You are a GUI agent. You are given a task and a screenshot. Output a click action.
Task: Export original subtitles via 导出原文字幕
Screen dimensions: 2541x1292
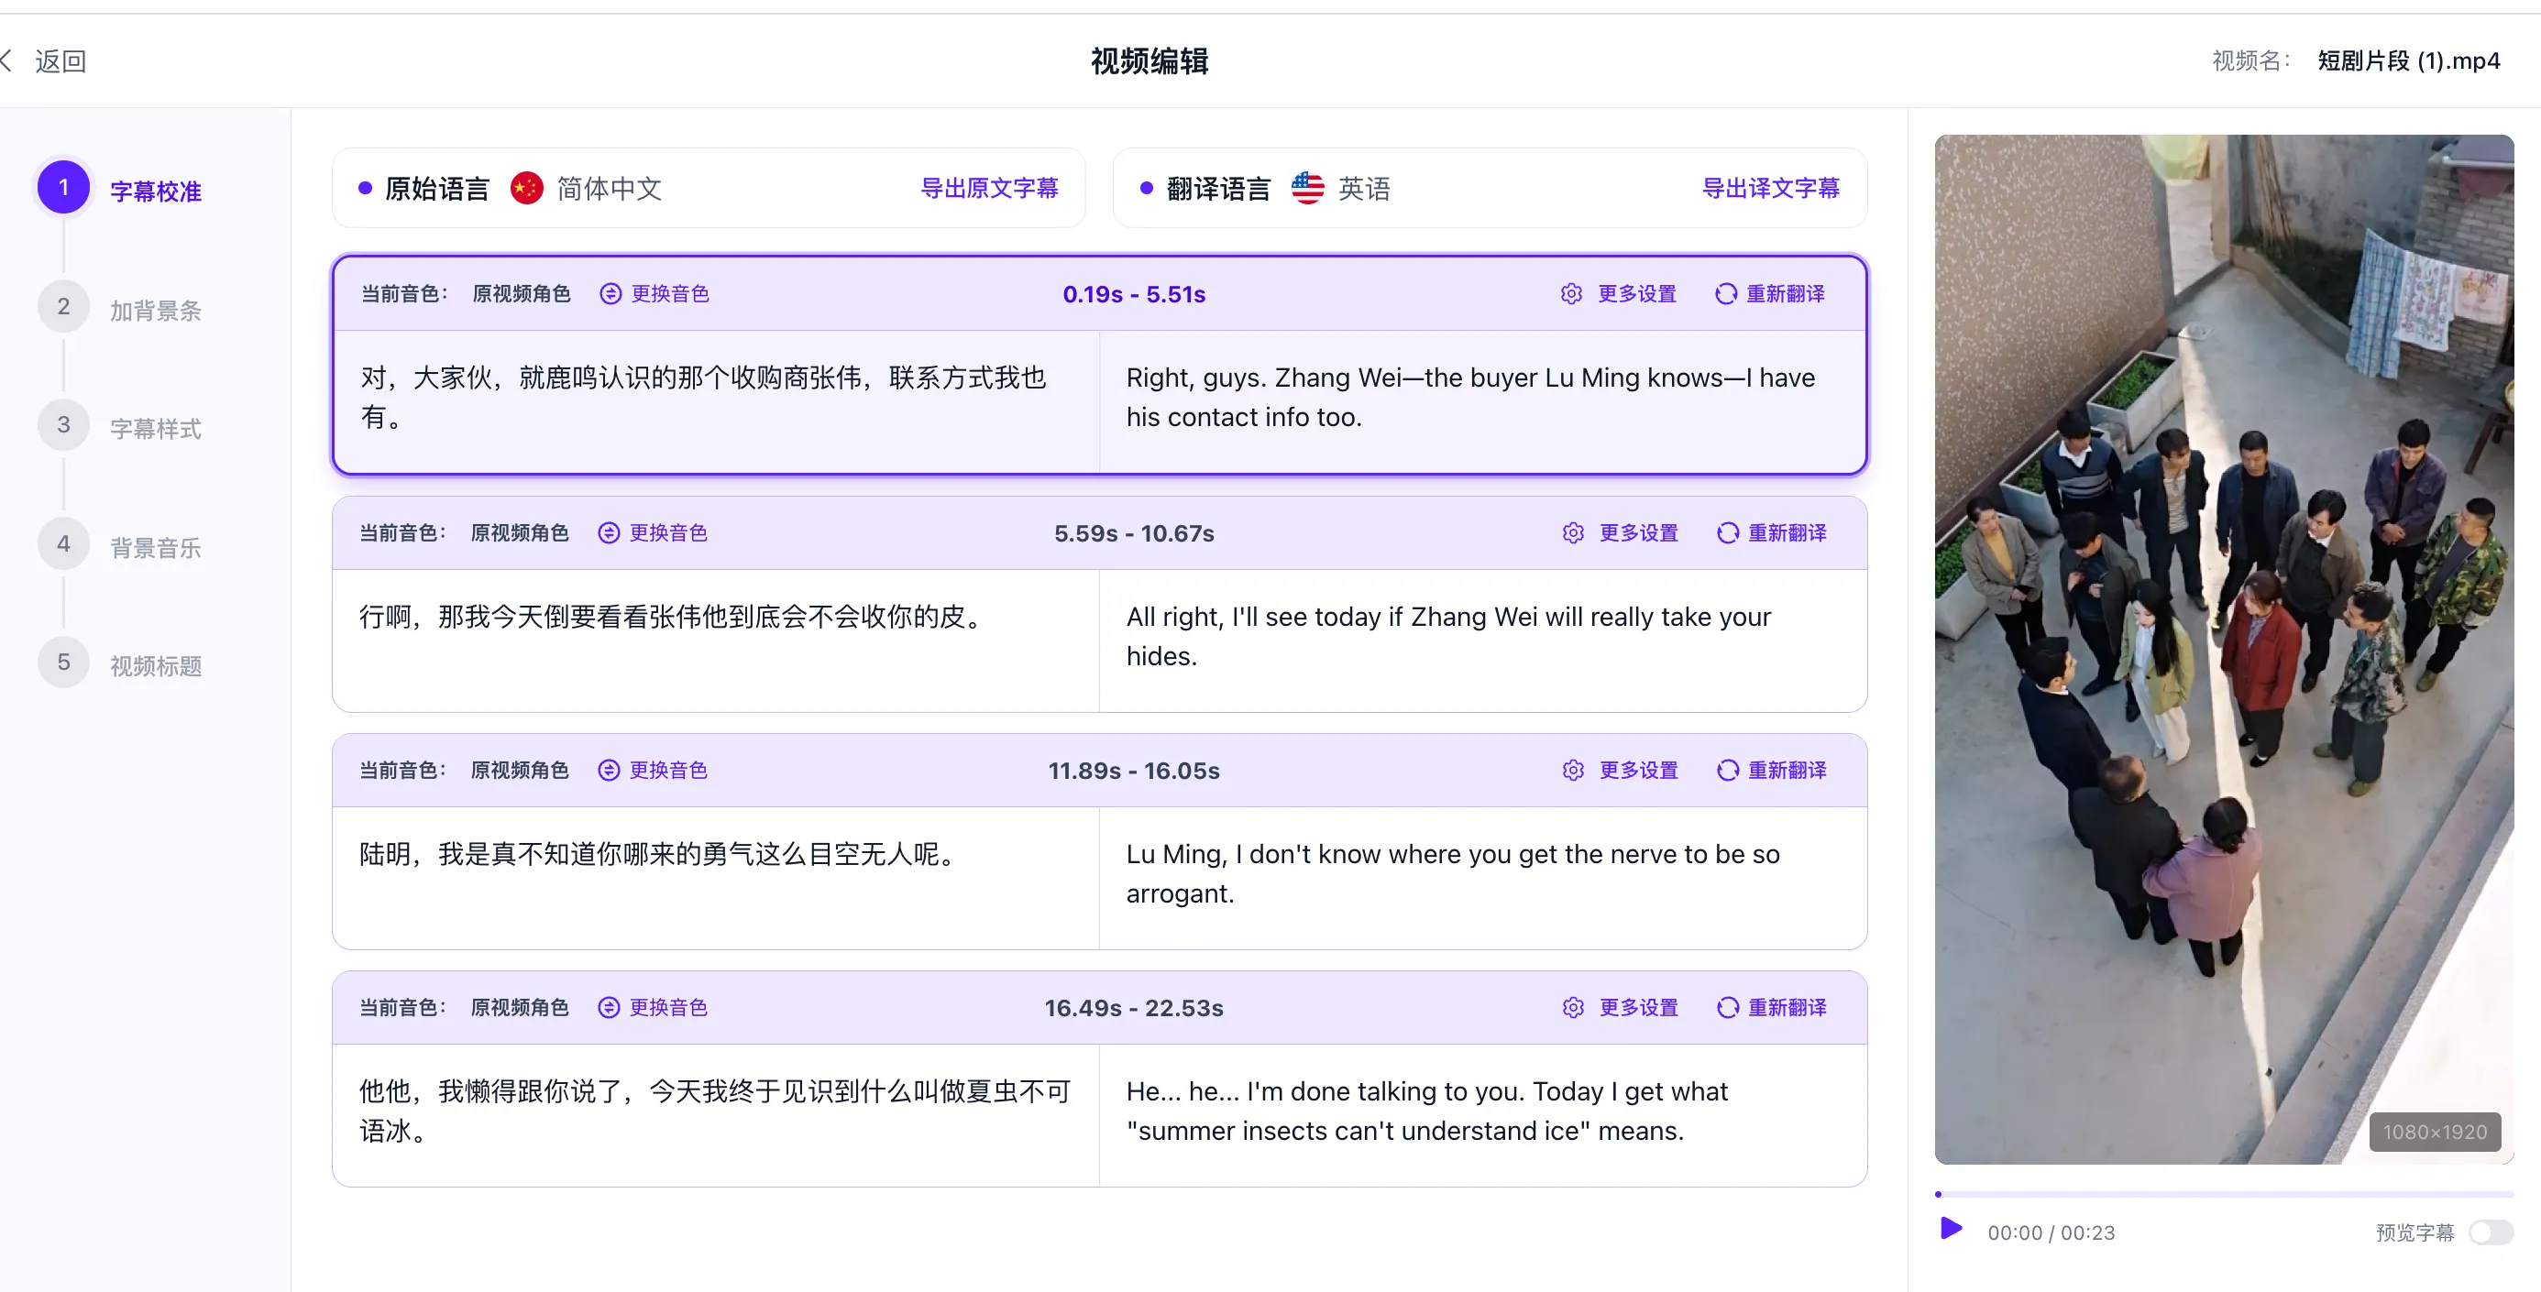[988, 188]
